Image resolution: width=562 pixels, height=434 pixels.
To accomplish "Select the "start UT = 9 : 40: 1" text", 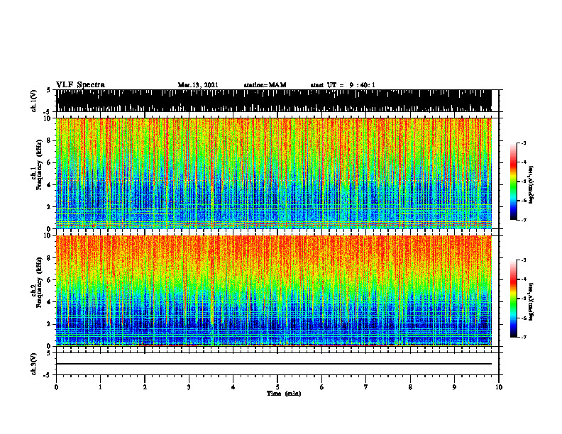I will [x=343, y=85].
